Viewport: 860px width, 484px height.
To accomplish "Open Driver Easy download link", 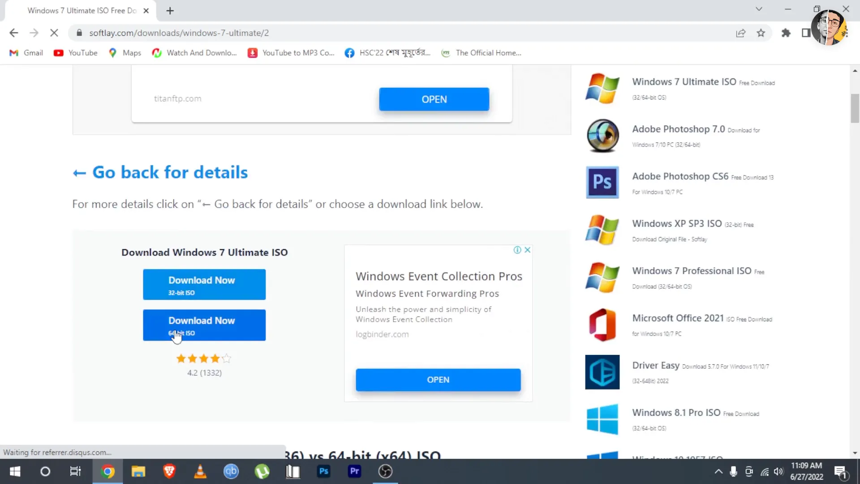I will coord(656,366).
